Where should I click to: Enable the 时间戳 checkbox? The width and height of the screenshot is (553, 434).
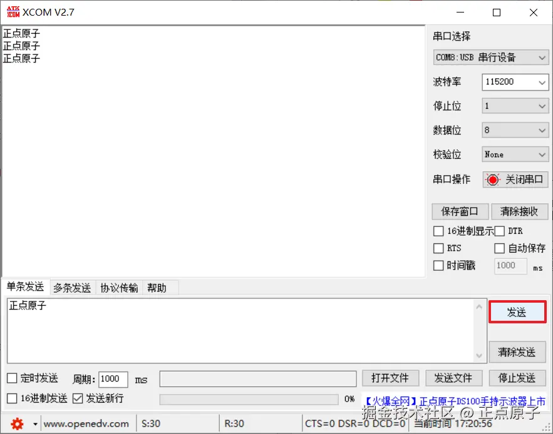point(438,265)
